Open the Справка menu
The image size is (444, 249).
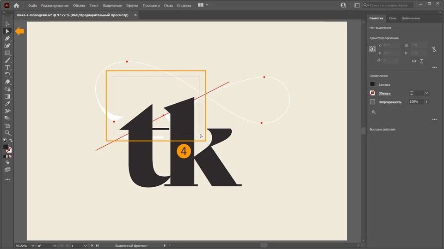click(x=184, y=6)
